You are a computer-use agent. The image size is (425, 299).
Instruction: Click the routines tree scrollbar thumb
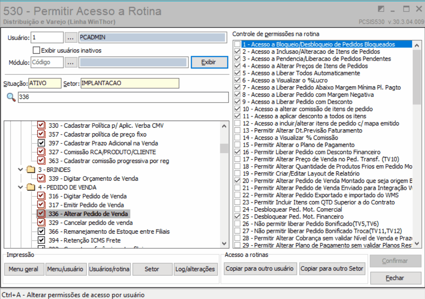[x=224, y=148]
